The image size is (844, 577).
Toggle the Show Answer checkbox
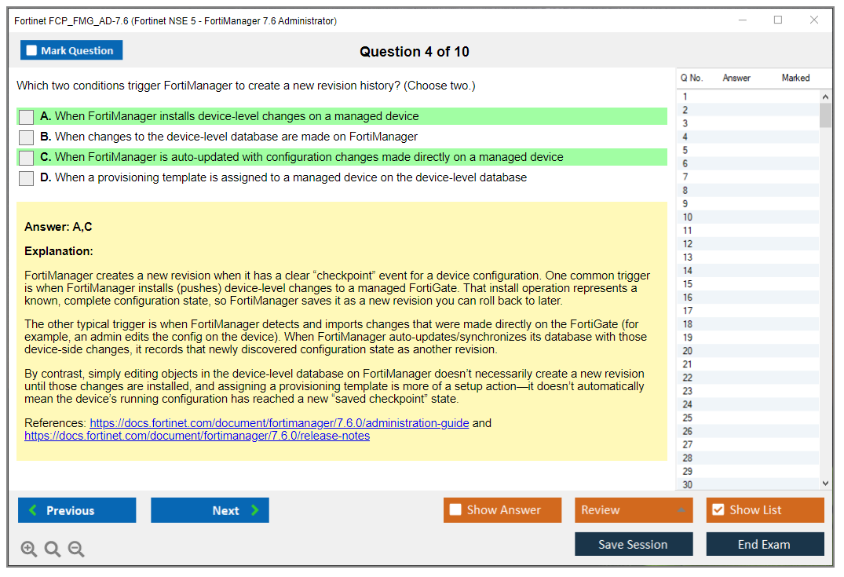pyautogui.click(x=455, y=509)
